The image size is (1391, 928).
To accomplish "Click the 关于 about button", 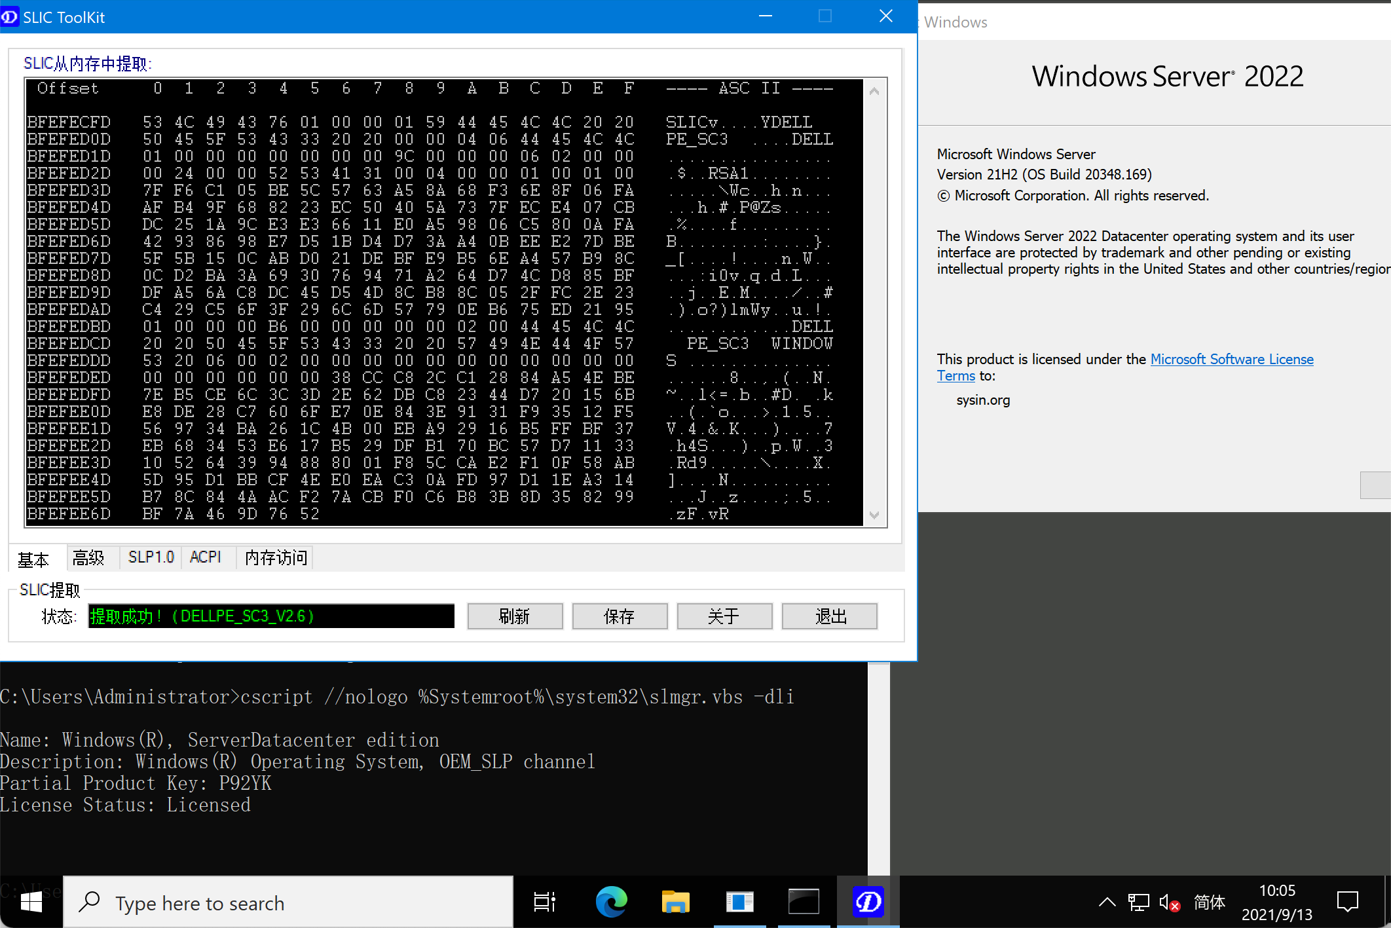I will point(724,616).
